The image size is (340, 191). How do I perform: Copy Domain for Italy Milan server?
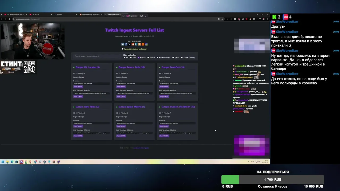[x=78, y=126]
